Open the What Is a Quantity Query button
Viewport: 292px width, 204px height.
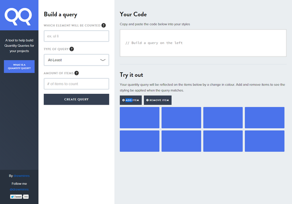click(19, 66)
